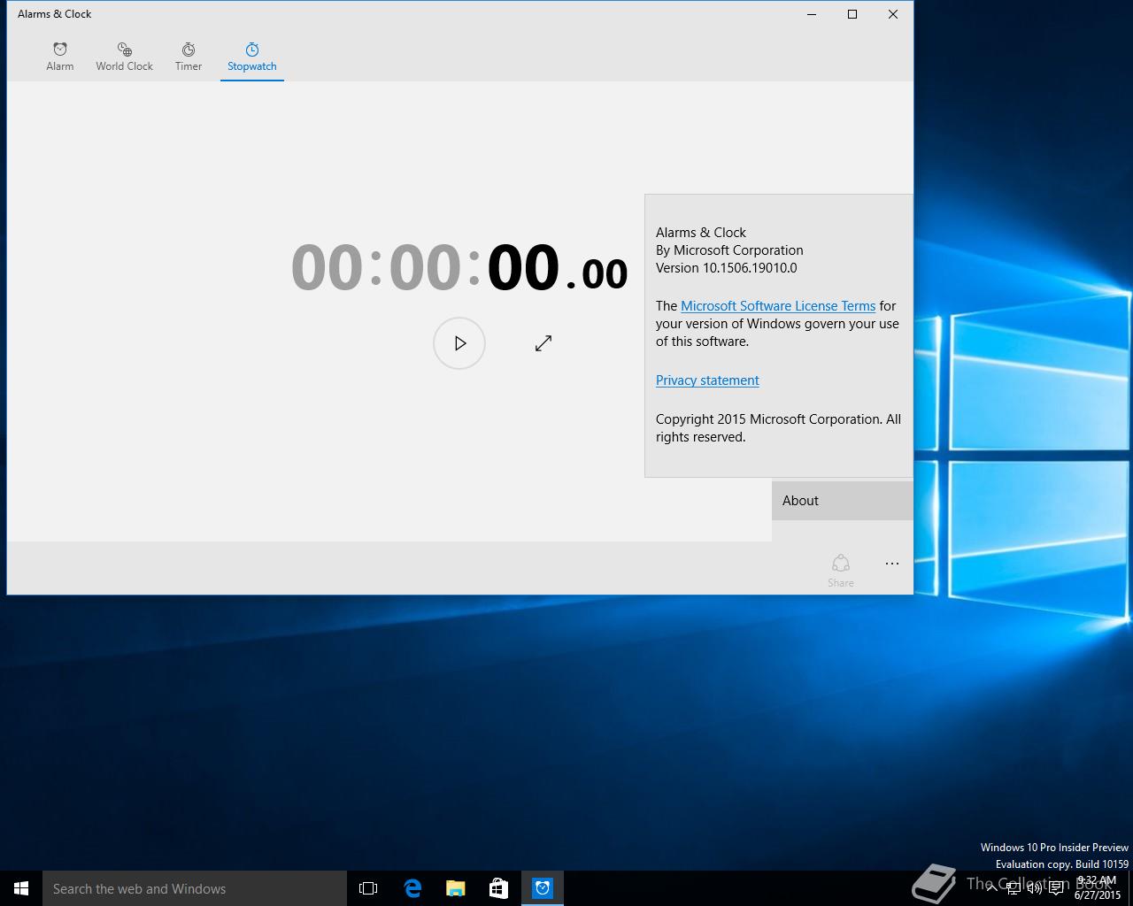This screenshot has width=1133, height=906.
Task: Close the Alarms & Clock window
Action: [893, 14]
